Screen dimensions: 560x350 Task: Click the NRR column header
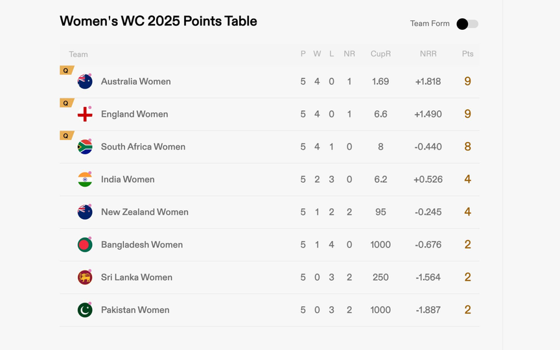click(x=428, y=54)
